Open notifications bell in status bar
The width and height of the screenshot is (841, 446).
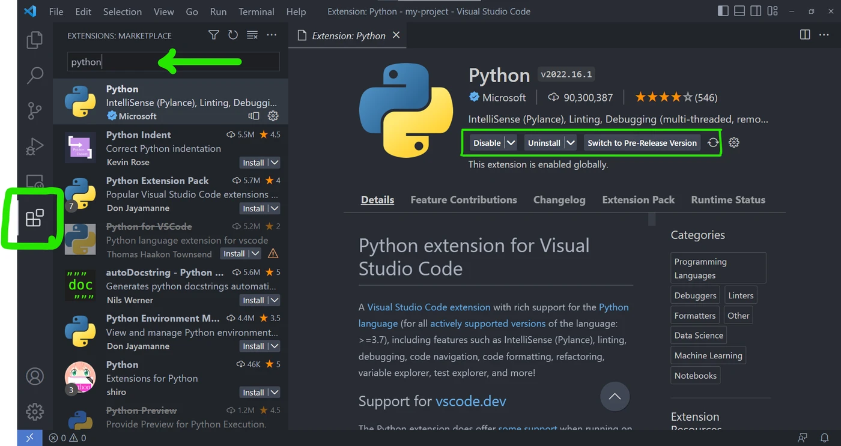(825, 438)
